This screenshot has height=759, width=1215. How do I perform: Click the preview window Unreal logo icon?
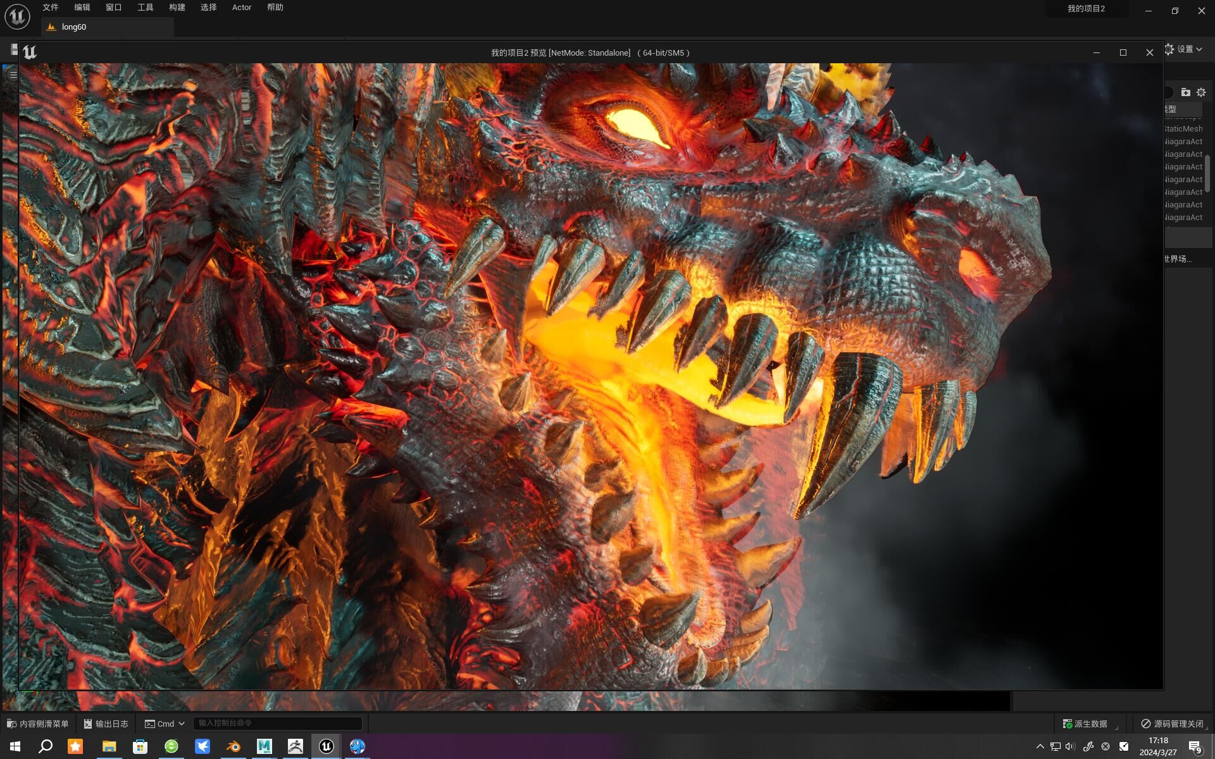30,52
